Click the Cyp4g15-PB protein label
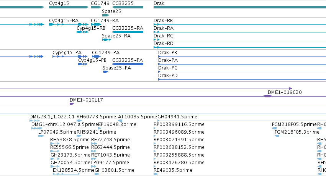The image size is (326, 176). tap(92, 60)
